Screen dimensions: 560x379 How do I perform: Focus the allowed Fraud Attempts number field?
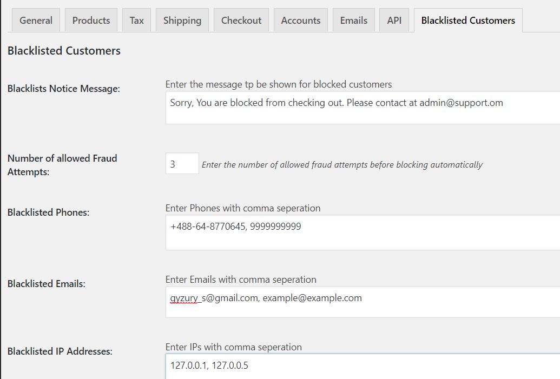coord(182,163)
